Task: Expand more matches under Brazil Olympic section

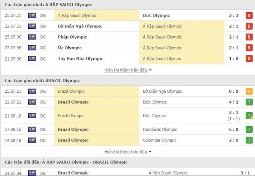Action: coord(125,152)
